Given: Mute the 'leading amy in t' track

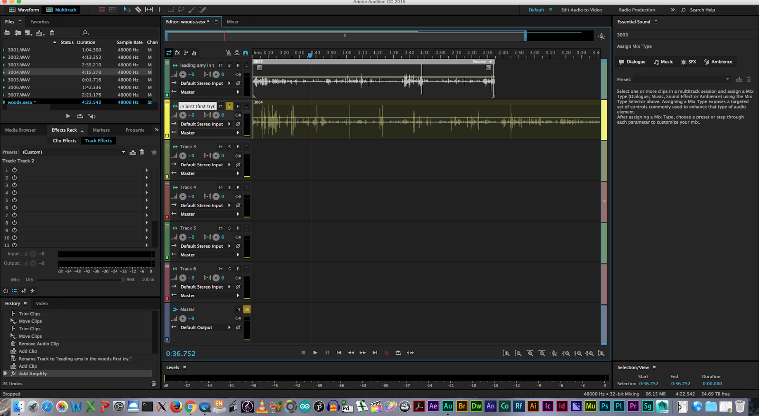Looking at the screenshot, I should pyautogui.click(x=221, y=65).
